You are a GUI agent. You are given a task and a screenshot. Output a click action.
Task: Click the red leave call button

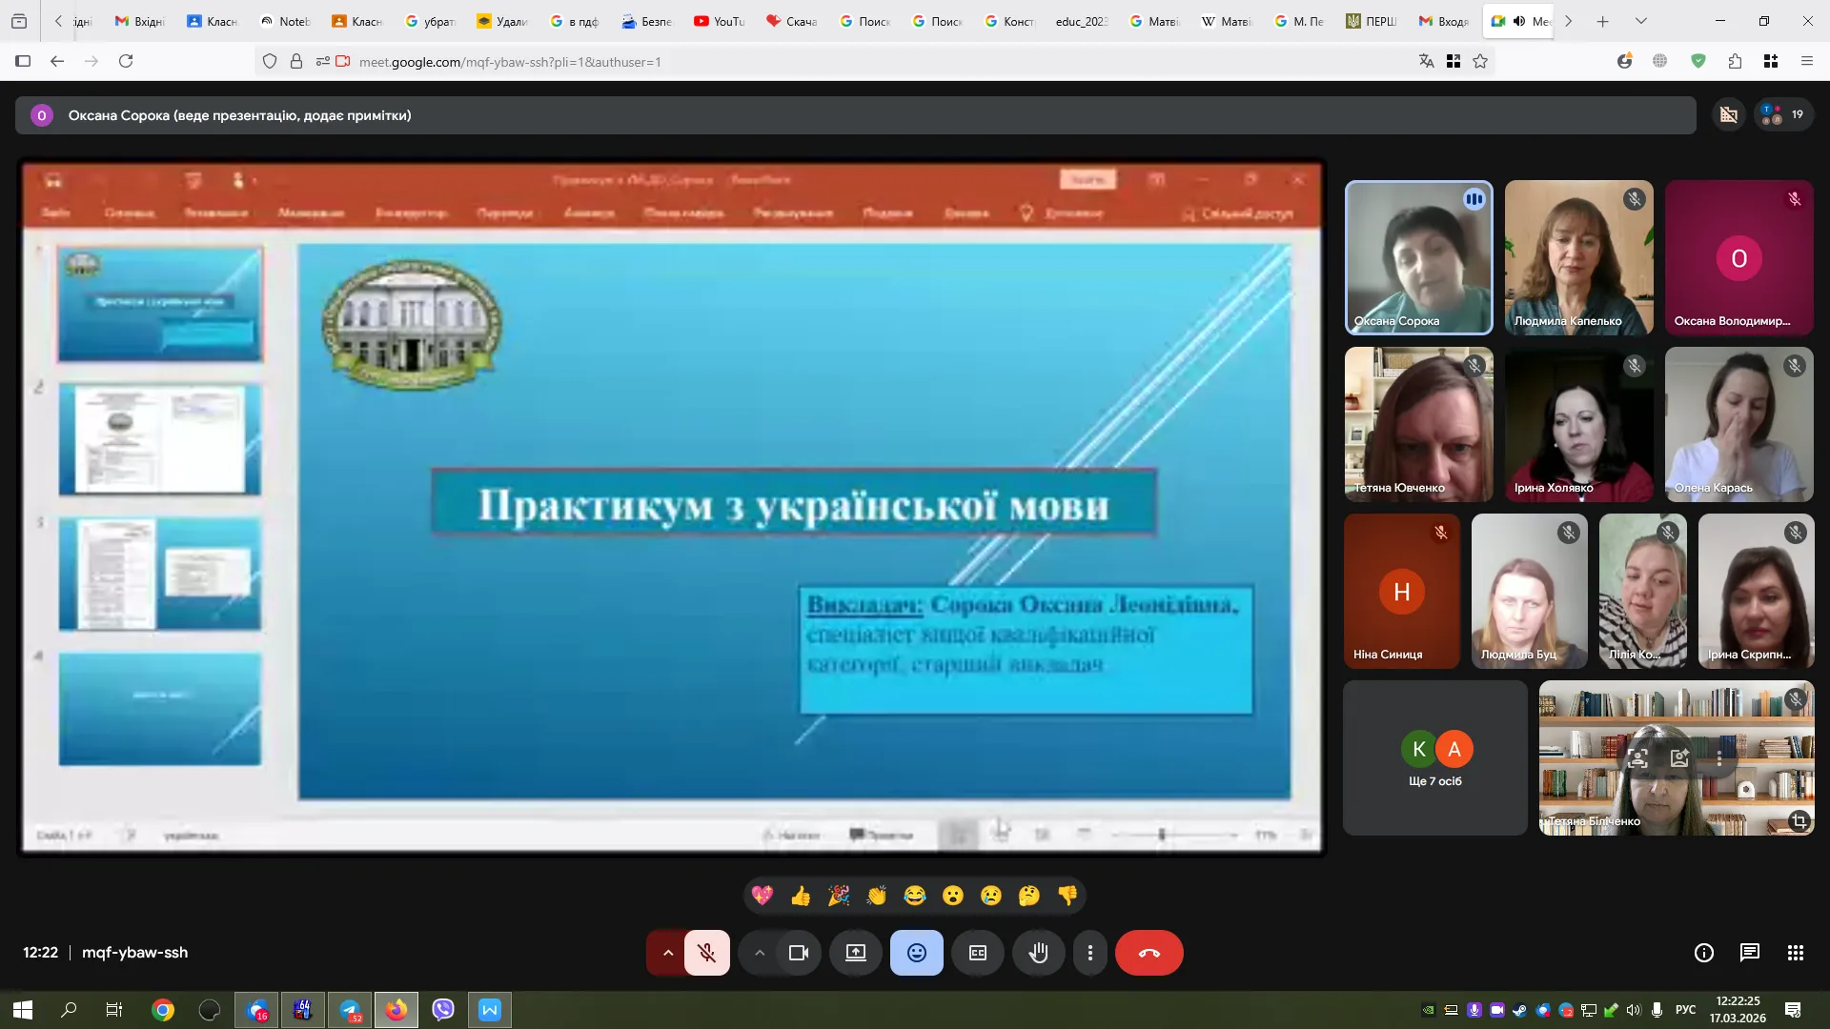click(1149, 953)
